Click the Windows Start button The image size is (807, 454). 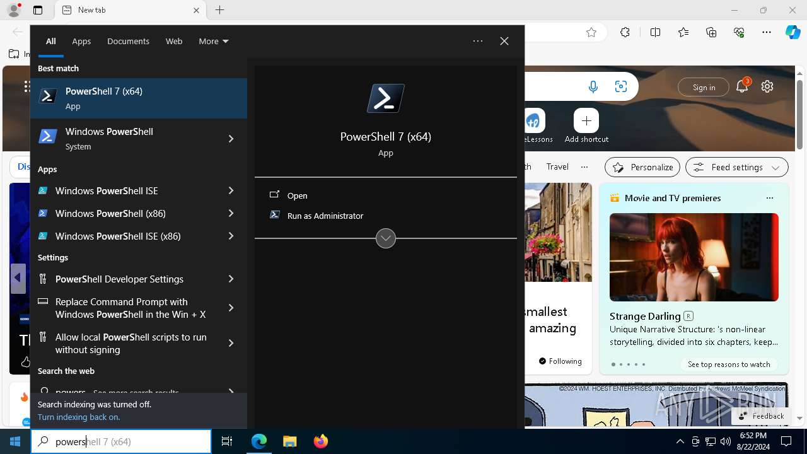point(15,441)
